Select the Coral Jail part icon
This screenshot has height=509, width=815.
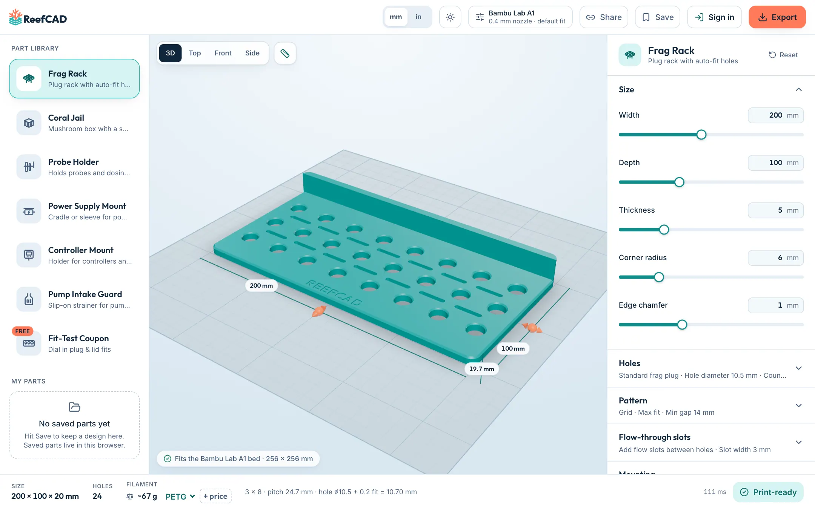coord(29,123)
